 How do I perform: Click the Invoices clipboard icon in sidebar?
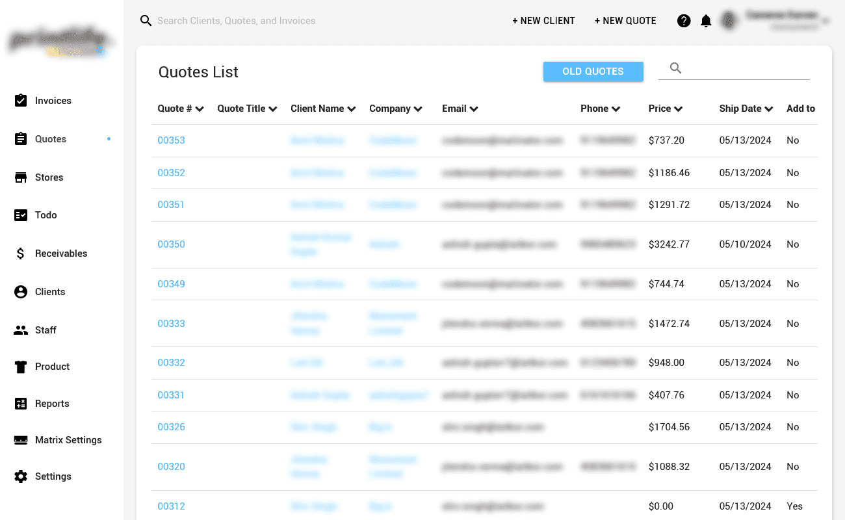coord(21,101)
